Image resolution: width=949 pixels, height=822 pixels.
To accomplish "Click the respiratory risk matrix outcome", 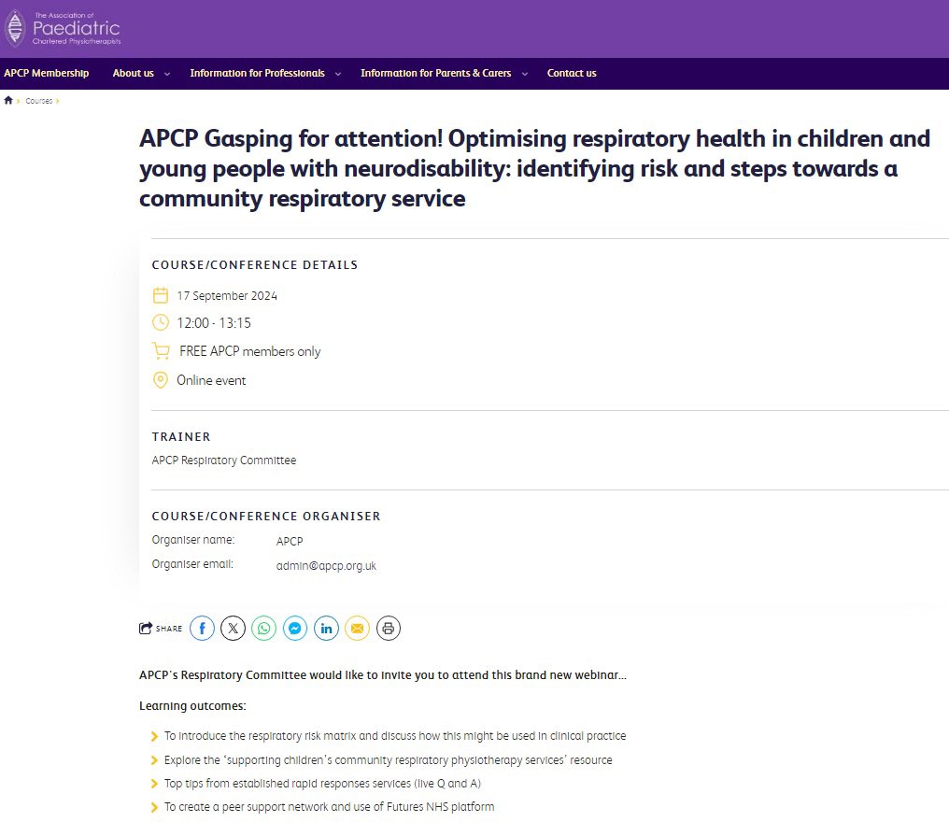I will coord(395,736).
